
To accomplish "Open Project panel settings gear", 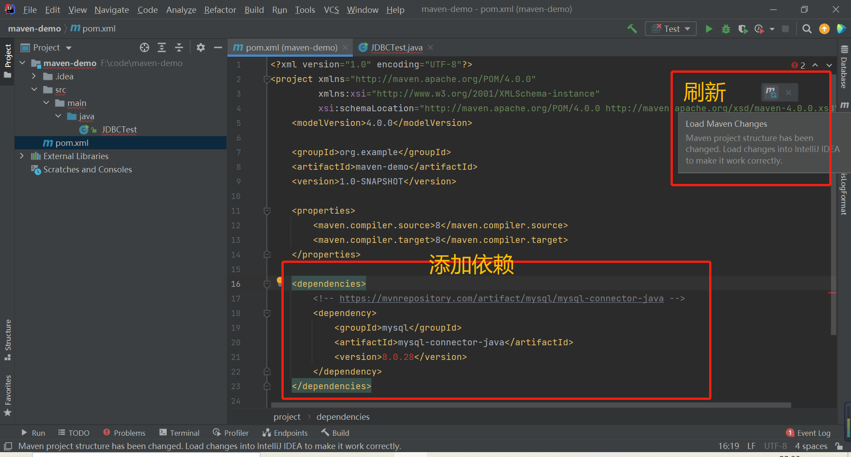I will (x=201, y=47).
